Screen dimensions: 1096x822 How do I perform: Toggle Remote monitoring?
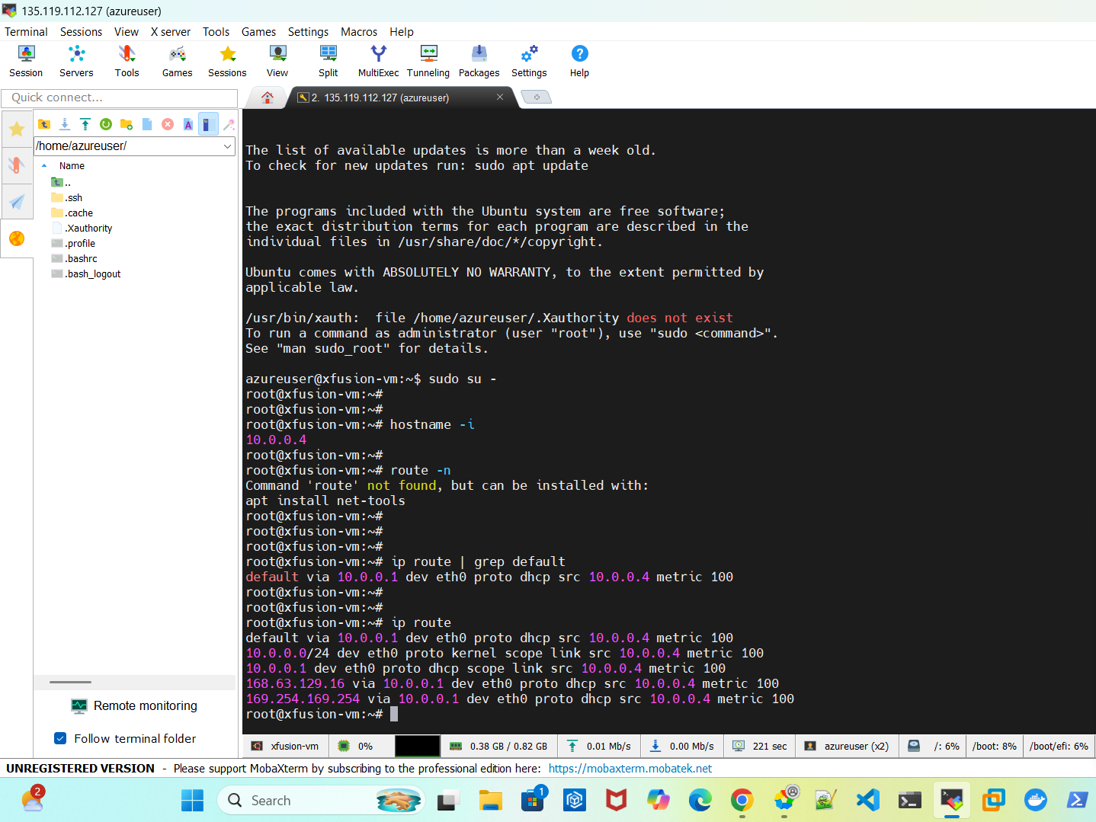pyautogui.click(x=134, y=706)
